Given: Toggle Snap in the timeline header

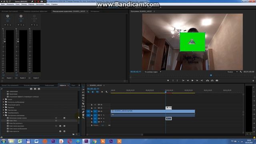Looking at the screenshot, I should 93,92.
